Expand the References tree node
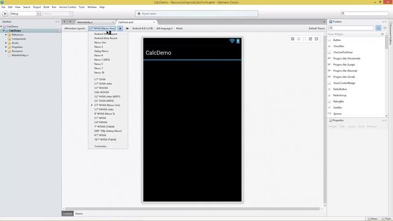The width and height of the screenshot is (393, 221). coord(6,35)
